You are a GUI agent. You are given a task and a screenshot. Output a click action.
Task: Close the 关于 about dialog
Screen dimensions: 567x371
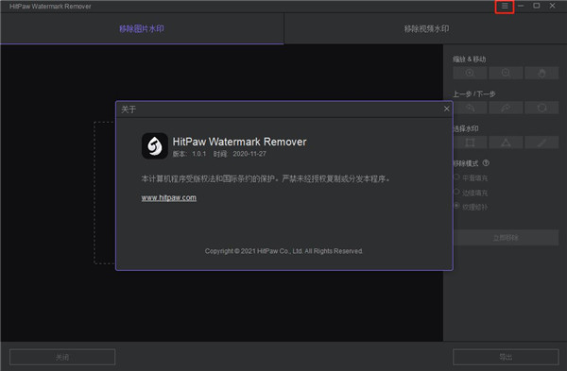447,109
